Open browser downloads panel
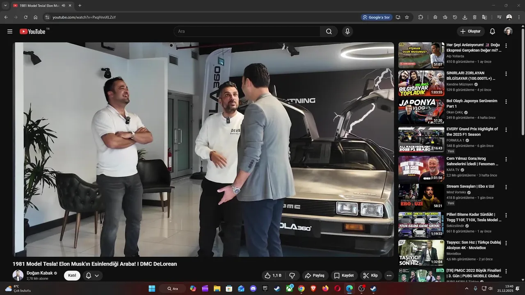 coord(465,17)
